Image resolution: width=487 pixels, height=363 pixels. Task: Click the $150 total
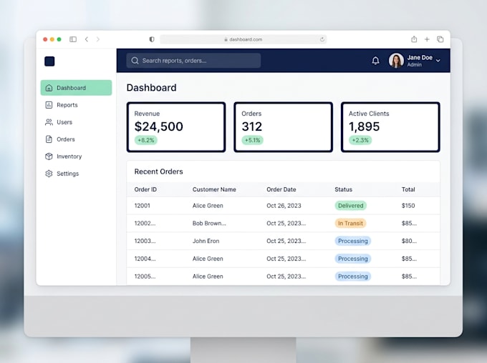(408, 206)
